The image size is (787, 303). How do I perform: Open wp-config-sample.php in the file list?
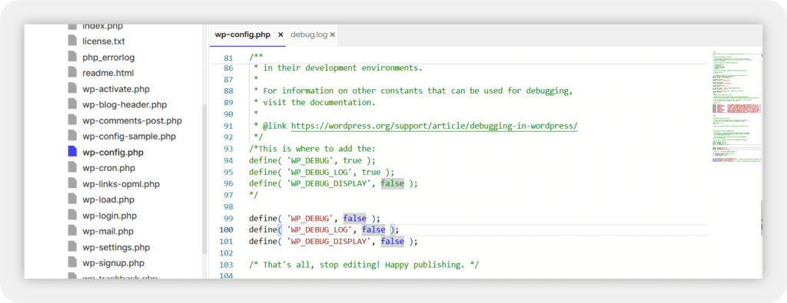coord(129,137)
